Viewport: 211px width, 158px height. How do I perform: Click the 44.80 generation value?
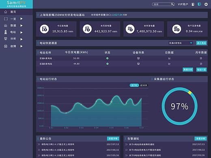(x=76, y=64)
